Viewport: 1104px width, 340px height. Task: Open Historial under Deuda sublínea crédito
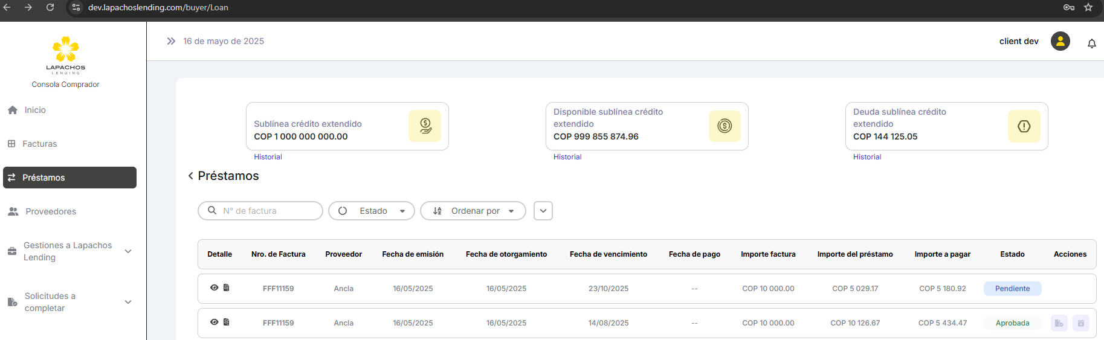click(x=867, y=157)
